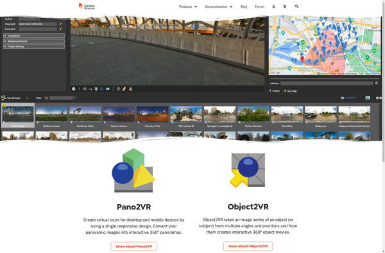Screen dimensions: 385x253
Task: Click the Copyright text field
Action: (38, 24)
